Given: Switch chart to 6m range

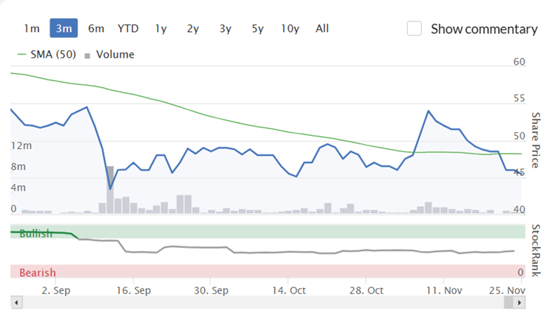Looking at the screenshot, I should pos(96,29).
